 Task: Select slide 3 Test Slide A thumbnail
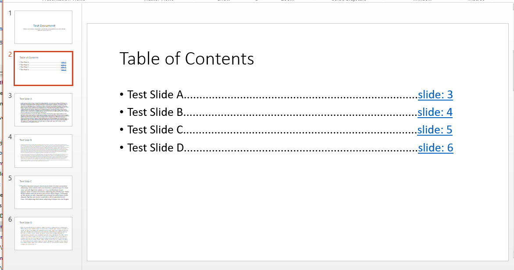coord(43,109)
